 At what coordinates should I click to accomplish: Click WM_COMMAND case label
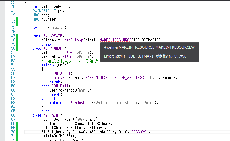point(54,48)
